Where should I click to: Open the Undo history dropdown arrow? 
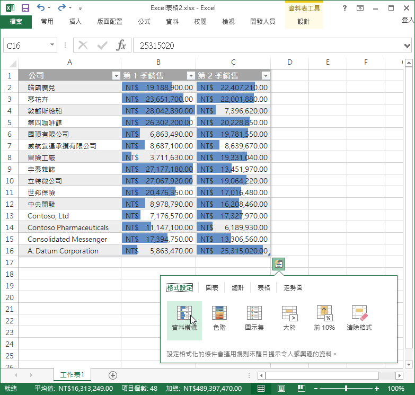(49, 8)
